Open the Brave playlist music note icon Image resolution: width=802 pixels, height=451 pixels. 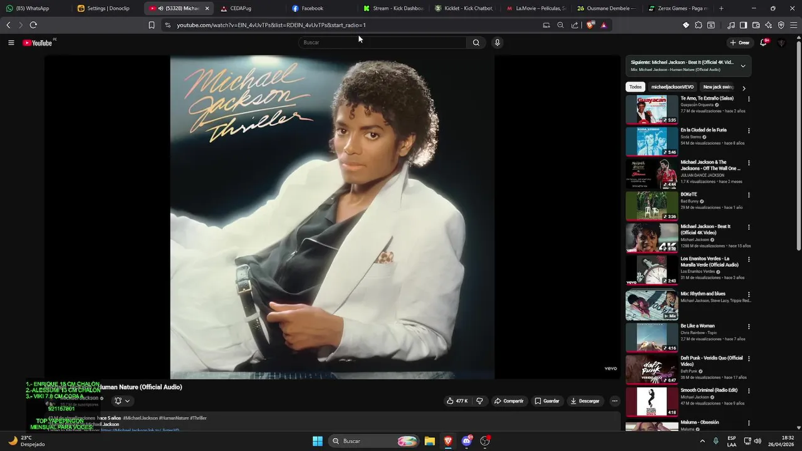[731, 25]
